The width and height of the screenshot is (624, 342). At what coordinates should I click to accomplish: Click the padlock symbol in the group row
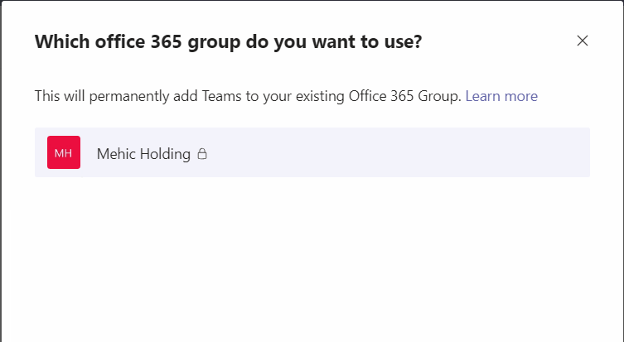coord(202,153)
